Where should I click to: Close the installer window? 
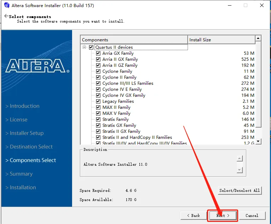pyautogui.click(x=262, y=5)
